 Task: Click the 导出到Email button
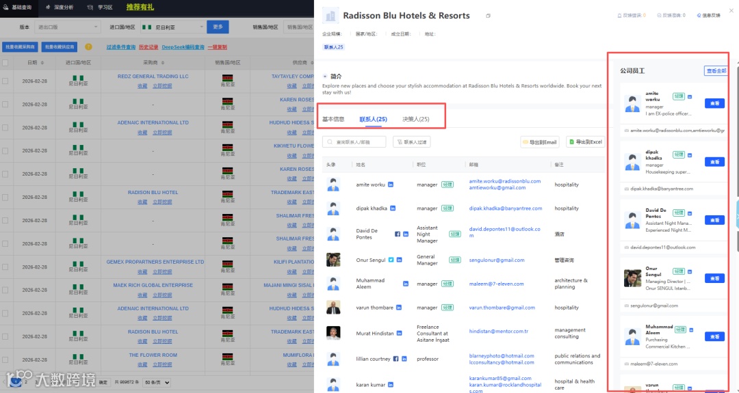[x=540, y=141]
